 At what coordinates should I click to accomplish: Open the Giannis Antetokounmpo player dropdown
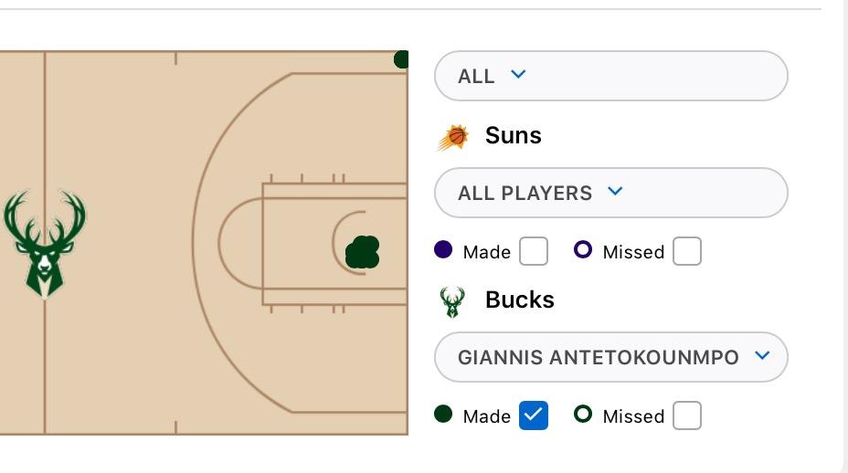[609, 357]
